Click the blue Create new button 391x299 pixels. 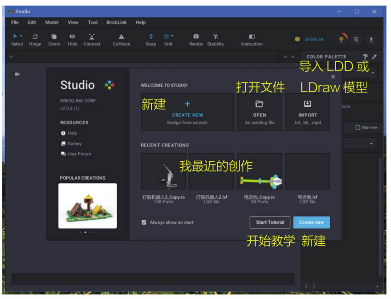[x=311, y=223]
